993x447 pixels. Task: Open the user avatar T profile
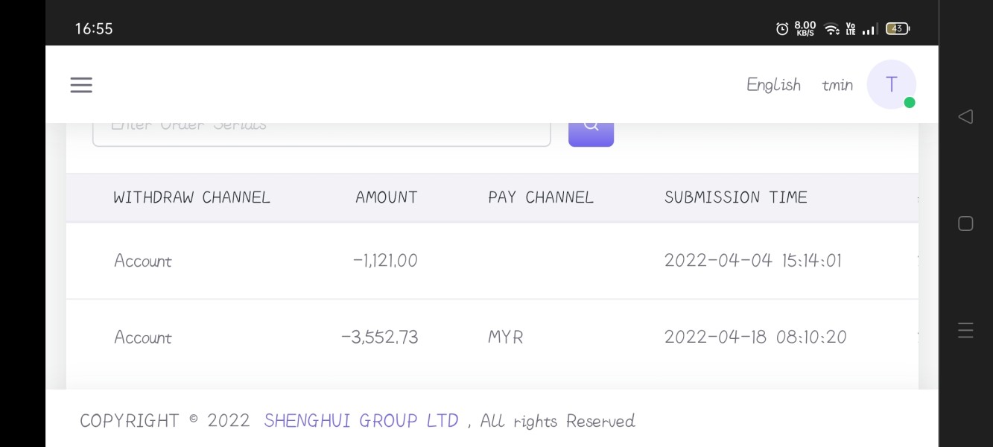click(891, 84)
